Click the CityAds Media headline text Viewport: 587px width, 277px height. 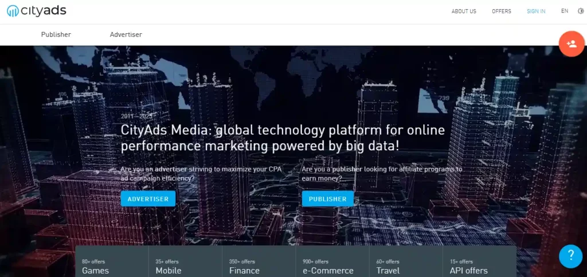283,138
